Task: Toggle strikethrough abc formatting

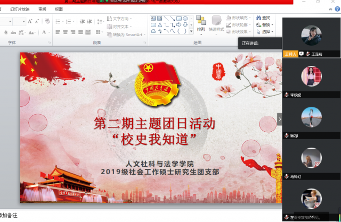Action: 13,32
